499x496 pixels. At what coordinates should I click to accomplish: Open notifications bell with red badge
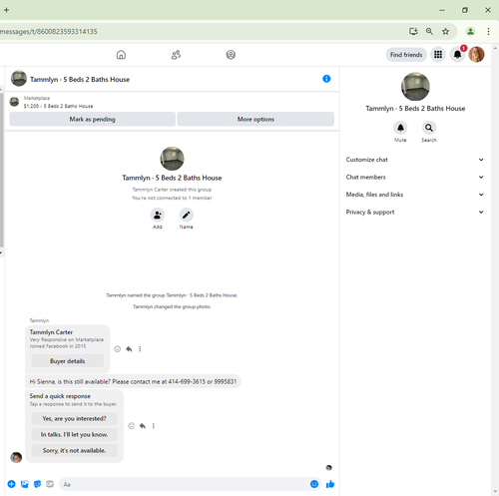(458, 55)
